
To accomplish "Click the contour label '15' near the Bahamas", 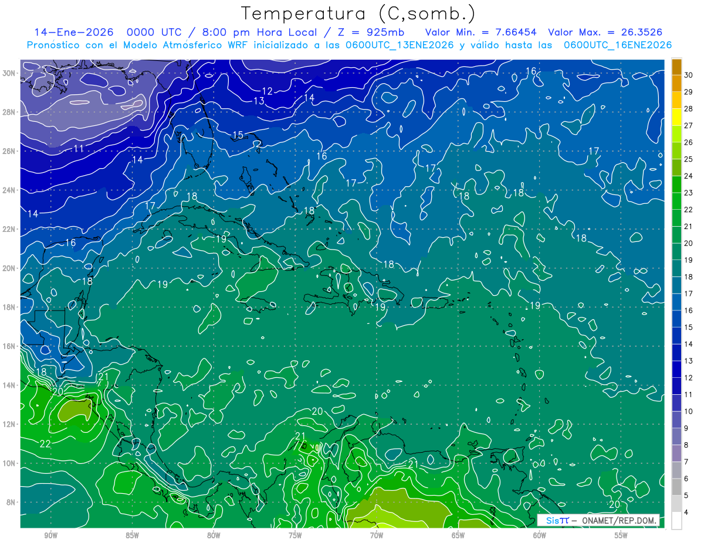I will tap(238, 135).
